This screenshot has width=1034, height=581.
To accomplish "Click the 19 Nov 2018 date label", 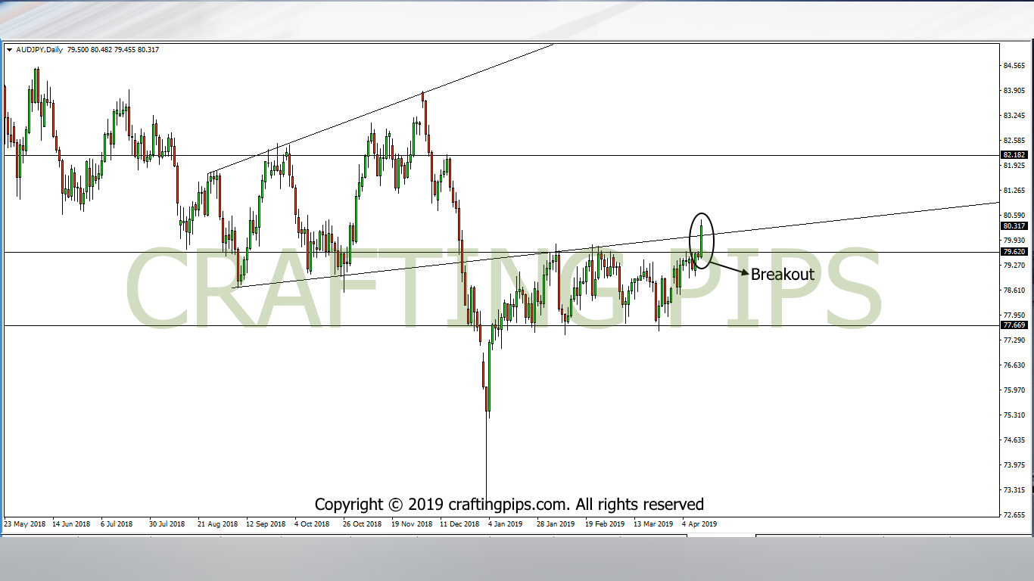I will click(x=411, y=524).
